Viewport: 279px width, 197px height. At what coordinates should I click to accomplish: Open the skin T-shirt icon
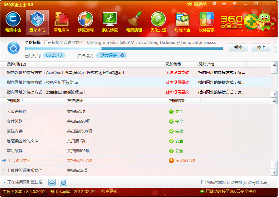click(224, 4)
